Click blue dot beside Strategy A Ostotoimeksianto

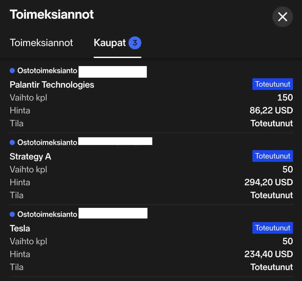[12, 142]
